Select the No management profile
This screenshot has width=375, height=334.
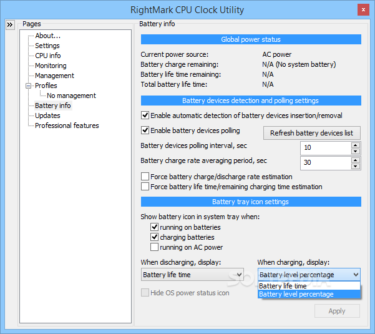[71, 96]
